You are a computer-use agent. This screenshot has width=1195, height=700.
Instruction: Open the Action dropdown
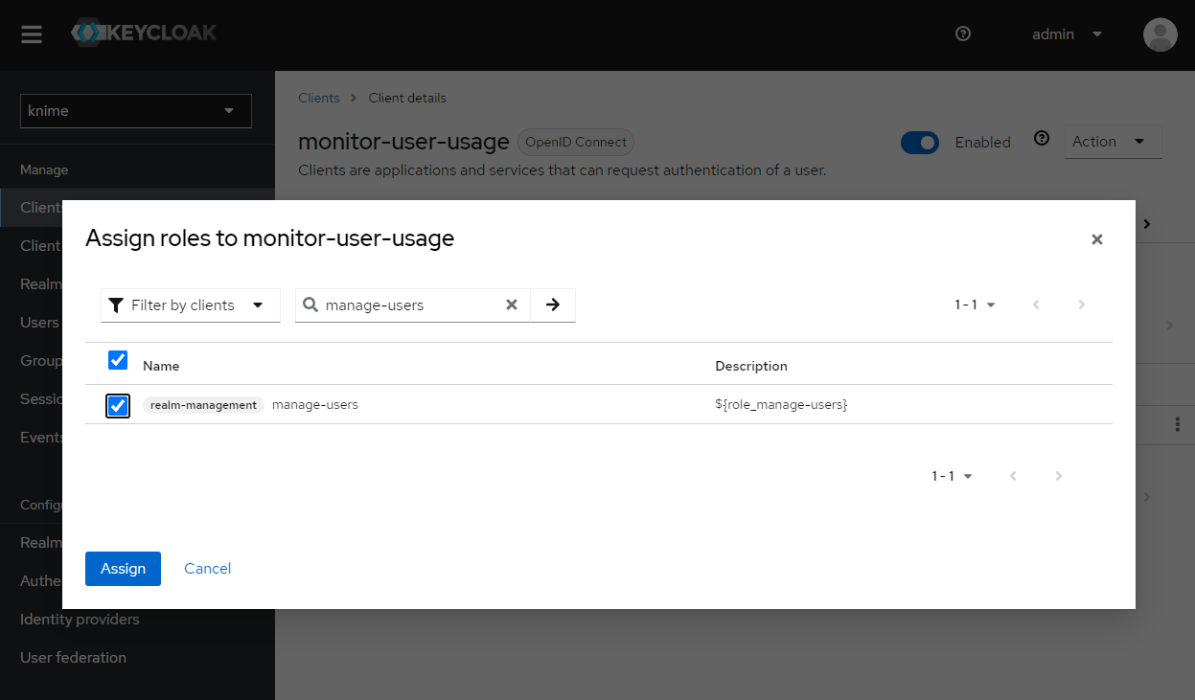(1113, 142)
